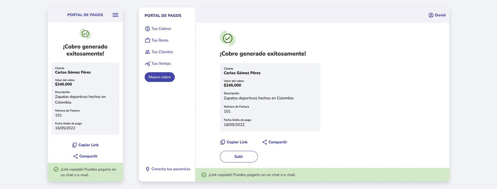Image resolution: width=497 pixels, height=189 pixels.
Task: Click the Salir button
Action: [x=239, y=157]
